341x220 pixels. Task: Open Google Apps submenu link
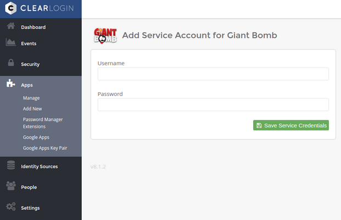(36, 138)
